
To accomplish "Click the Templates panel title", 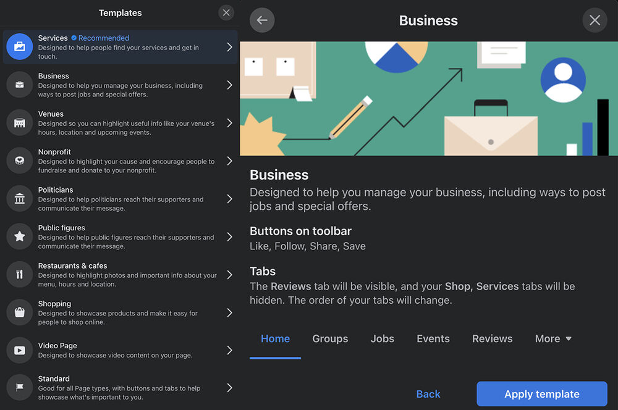I will pyautogui.click(x=121, y=12).
